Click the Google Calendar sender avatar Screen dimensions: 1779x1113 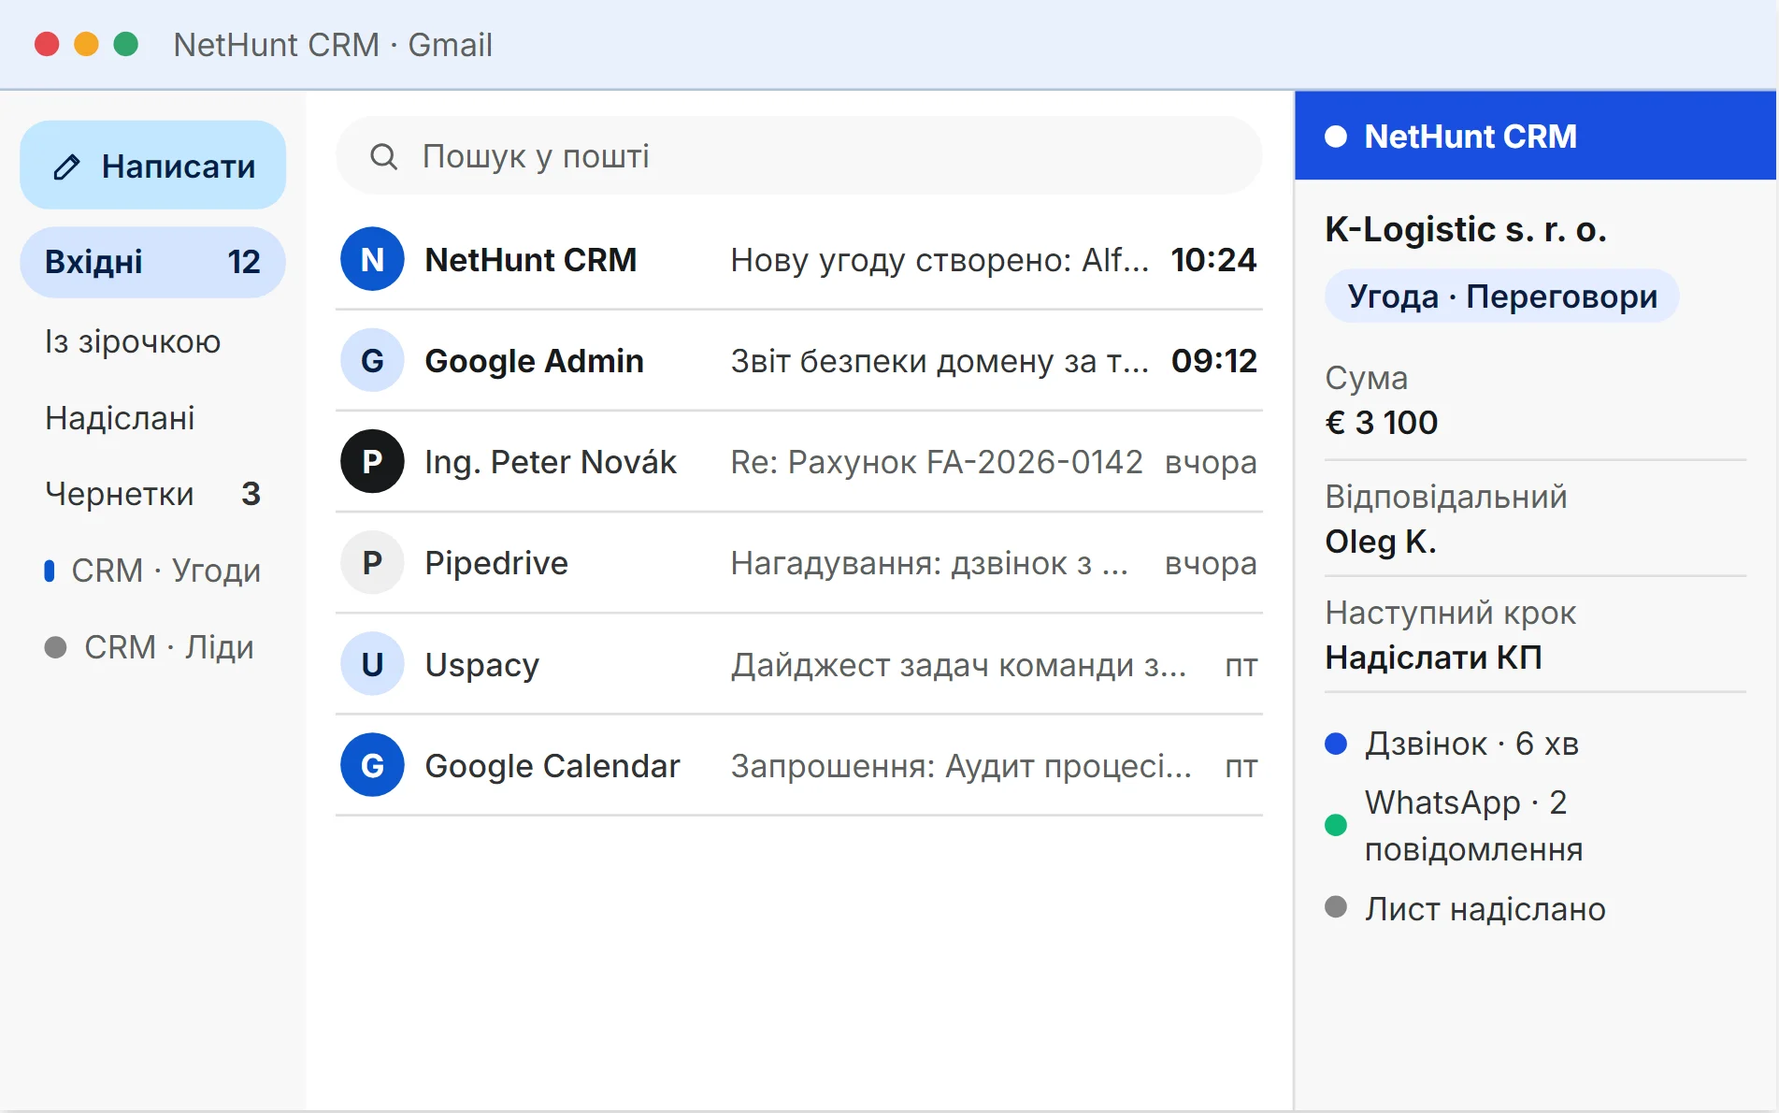pyautogui.click(x=372, y=765)
